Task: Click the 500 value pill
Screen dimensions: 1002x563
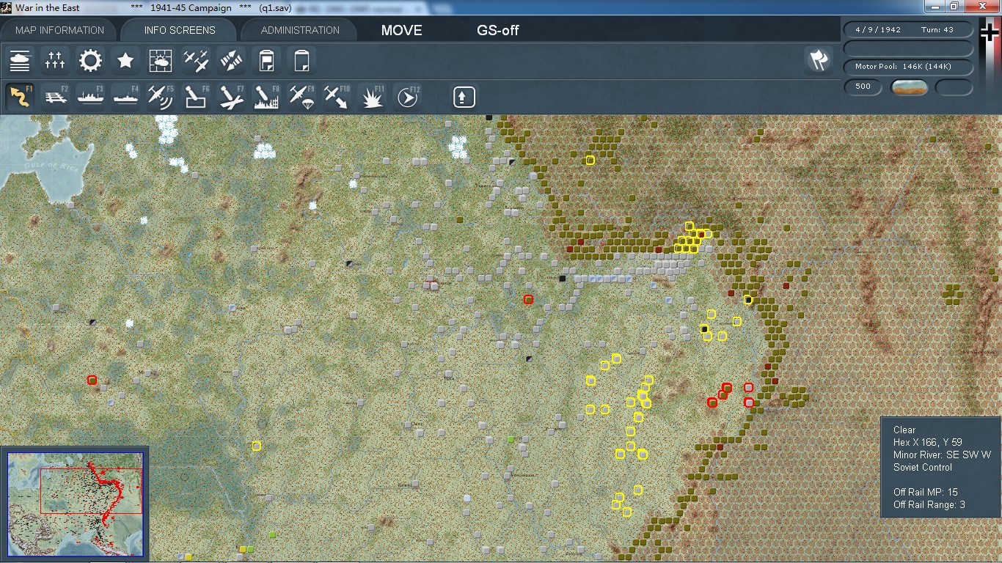Action: click(x=863, y=87)
